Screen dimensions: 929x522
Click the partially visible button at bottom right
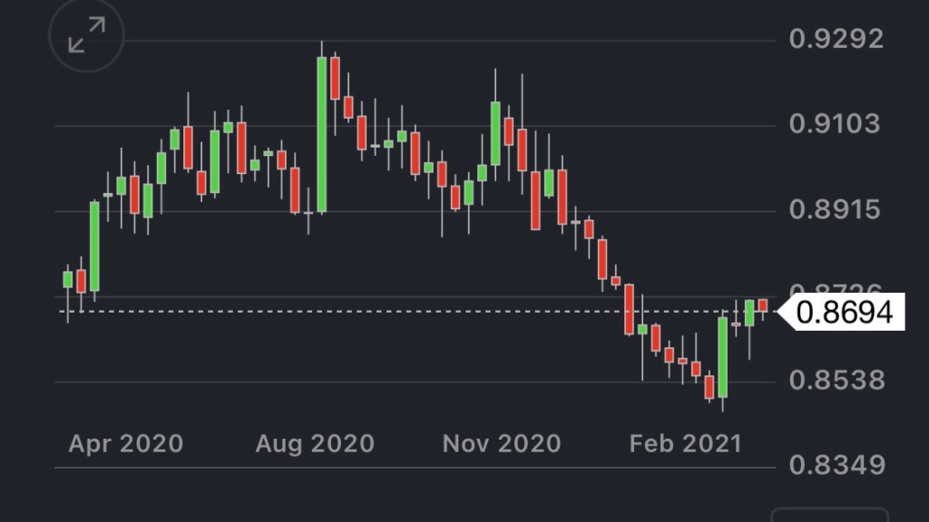[829, 514]
